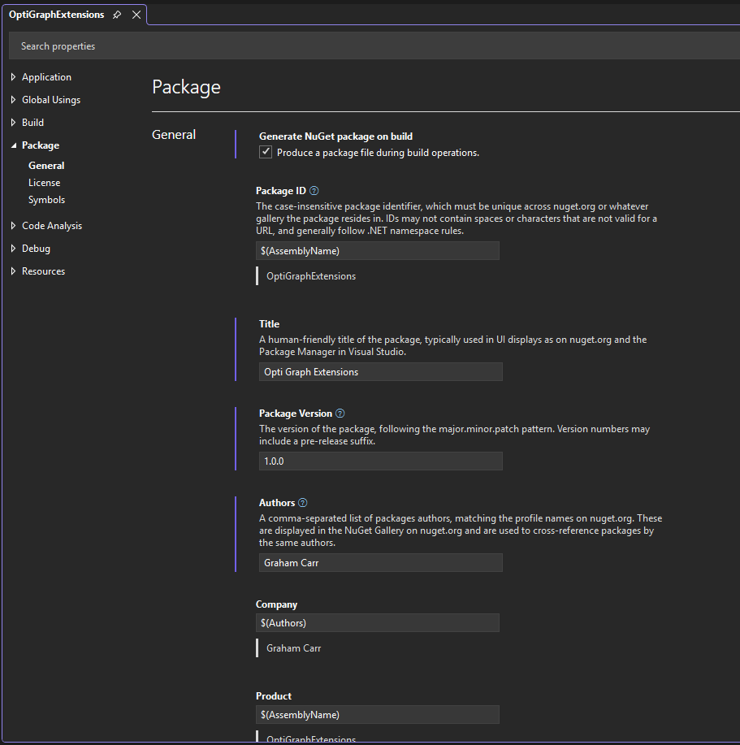Click the Company field containing $(Authors)
This screenshot has width=740, height=745.
(x=377, y=623)
